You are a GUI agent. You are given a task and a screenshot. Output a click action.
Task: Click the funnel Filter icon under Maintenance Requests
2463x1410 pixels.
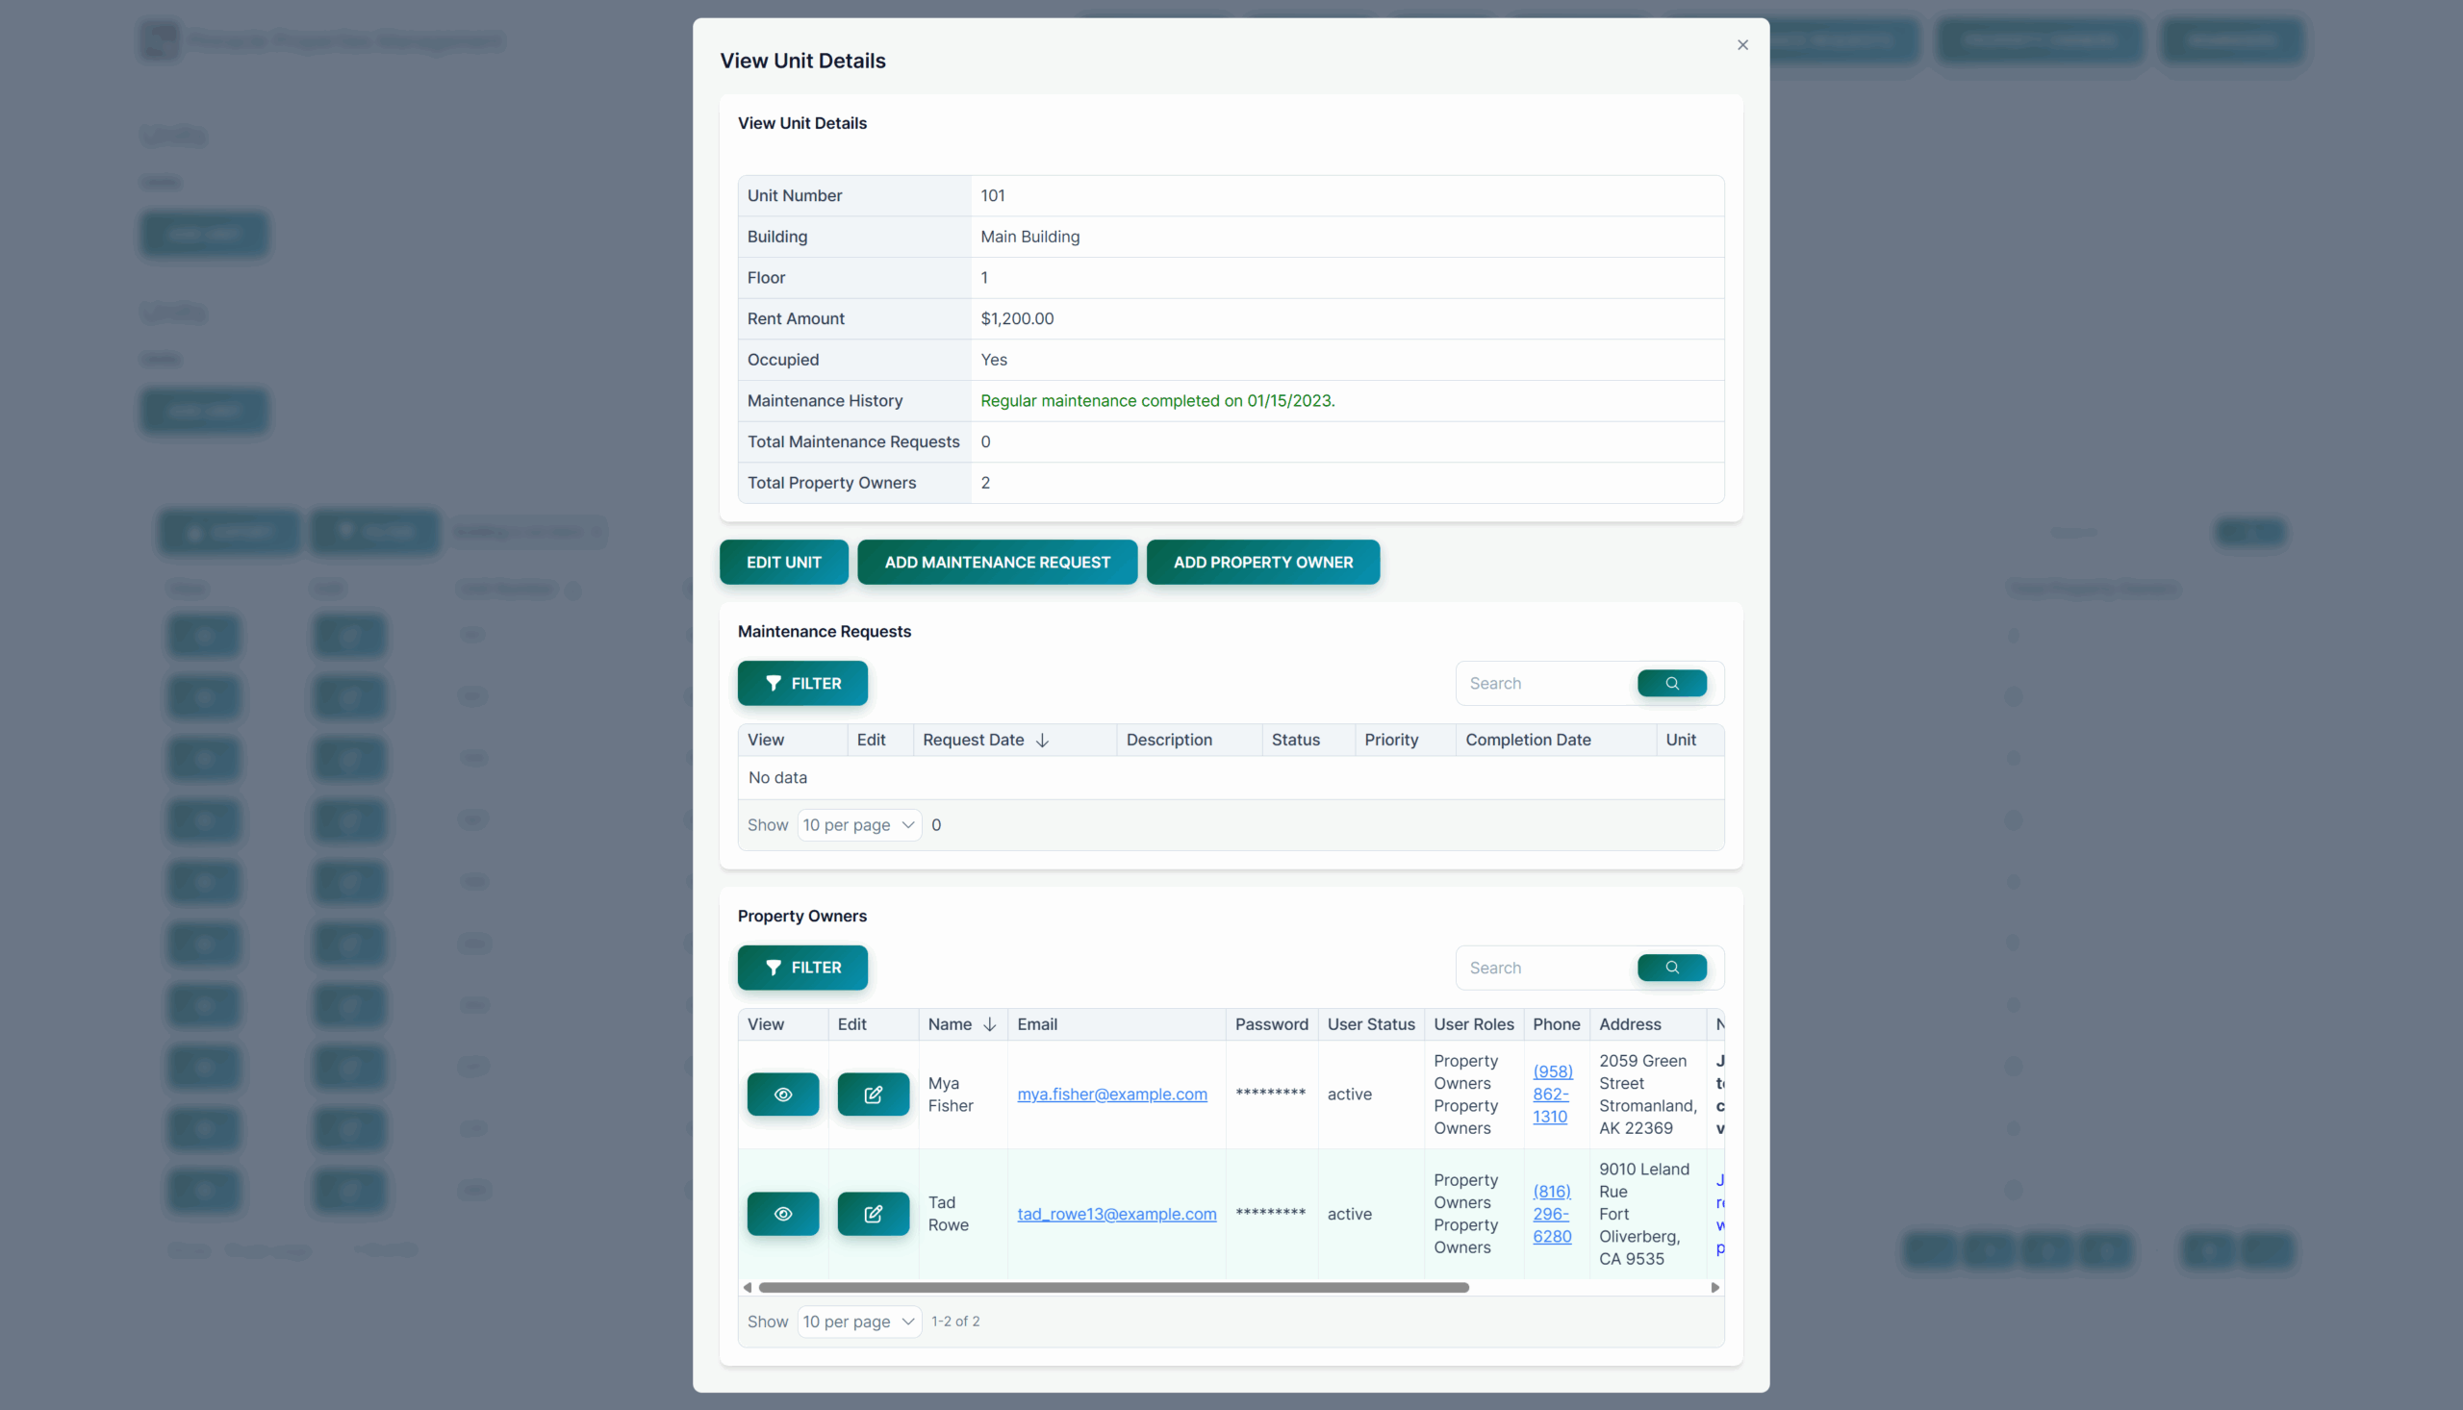[x=774, y=683]
